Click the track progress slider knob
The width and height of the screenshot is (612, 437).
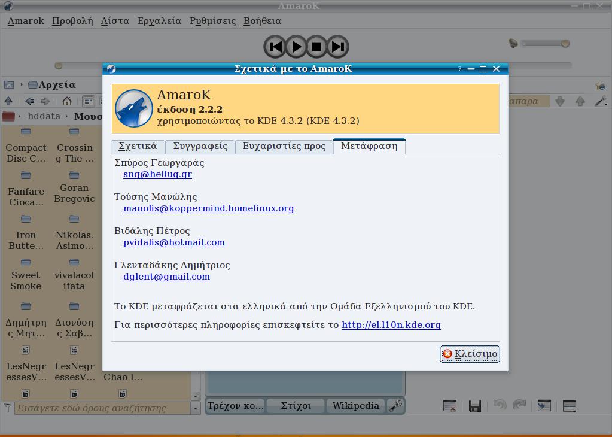coord(59,66)
